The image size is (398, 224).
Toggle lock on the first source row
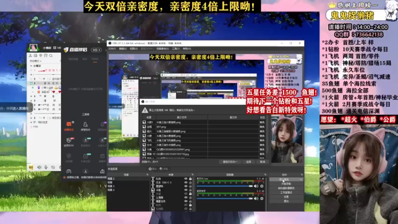pos(191,179)
